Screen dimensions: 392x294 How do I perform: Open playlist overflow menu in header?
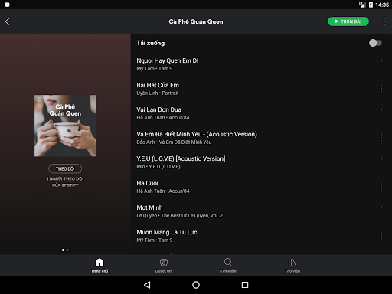tap(384, 21)
